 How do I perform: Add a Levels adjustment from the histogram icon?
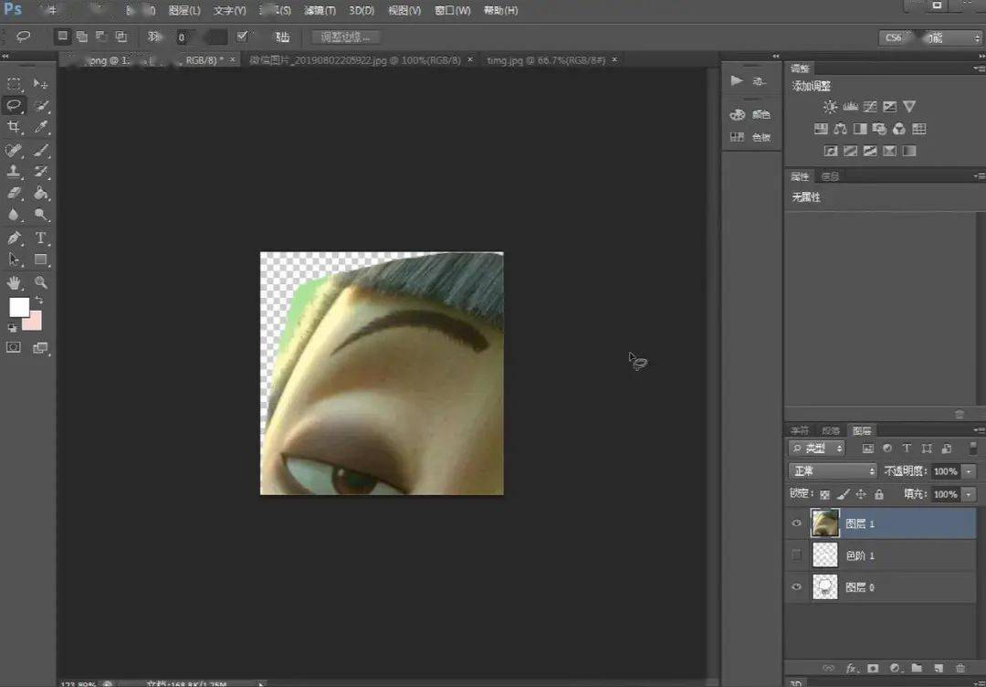(850, 106)
